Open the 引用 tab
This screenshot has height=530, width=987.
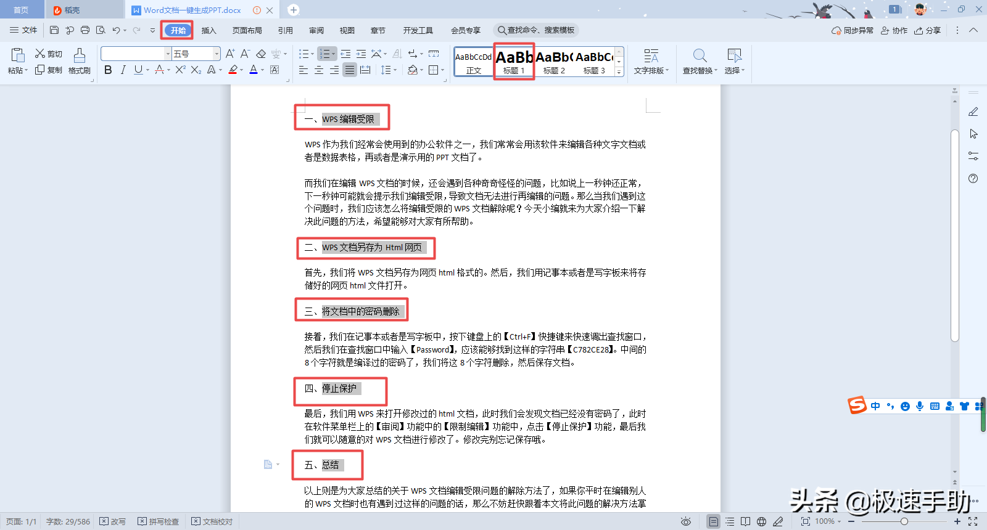tap(286, 30)
